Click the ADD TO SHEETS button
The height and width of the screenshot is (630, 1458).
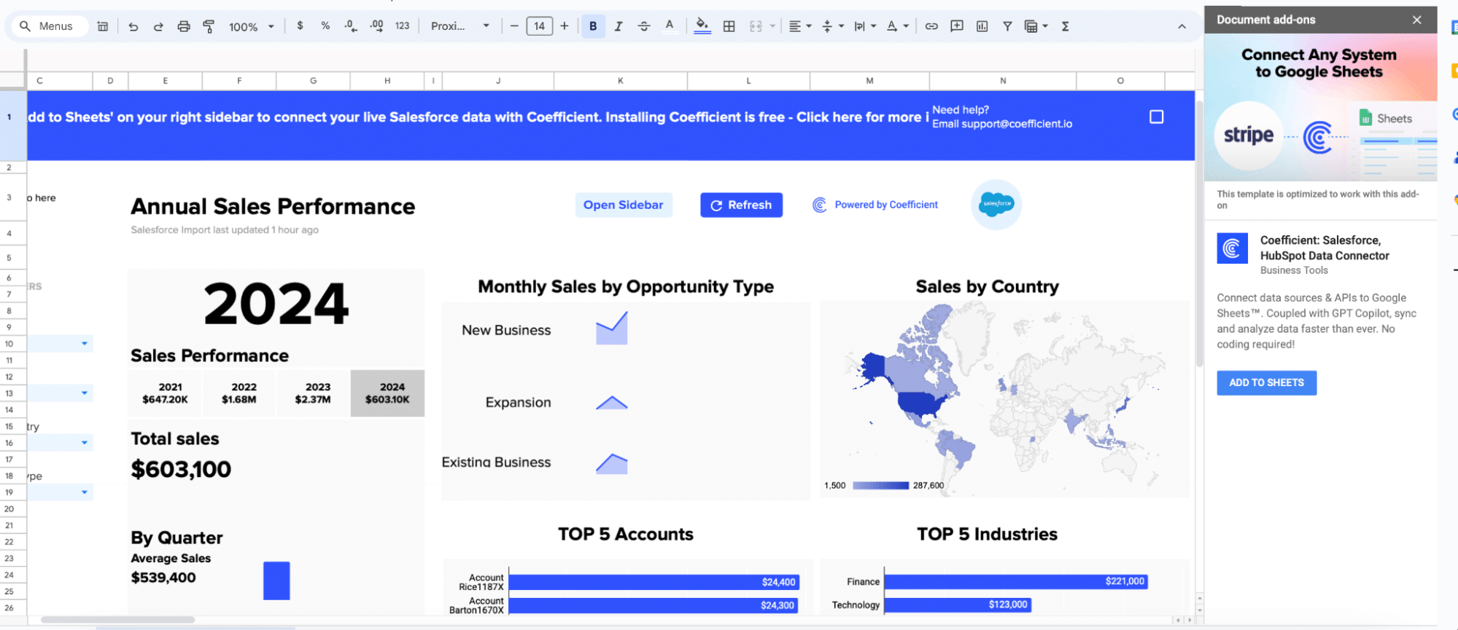(x=1266, y=383)
